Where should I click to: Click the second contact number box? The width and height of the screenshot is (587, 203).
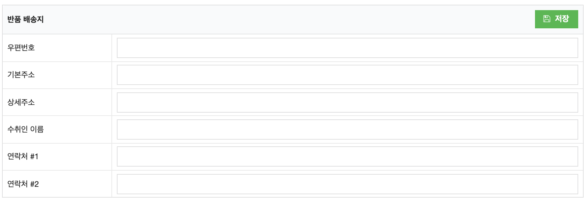coord(347,184)
